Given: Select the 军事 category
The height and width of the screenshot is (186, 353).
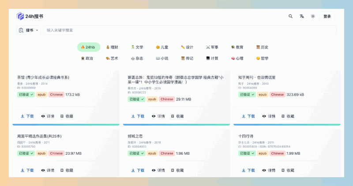Looking at the screenshot, I should 212,47.
